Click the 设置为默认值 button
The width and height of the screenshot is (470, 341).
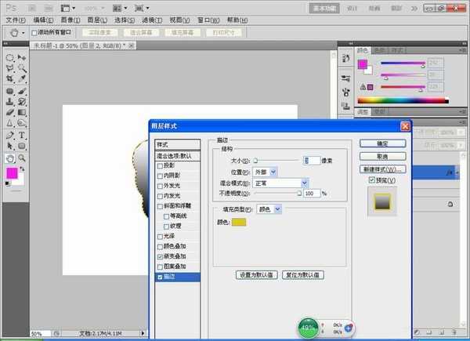255,275
